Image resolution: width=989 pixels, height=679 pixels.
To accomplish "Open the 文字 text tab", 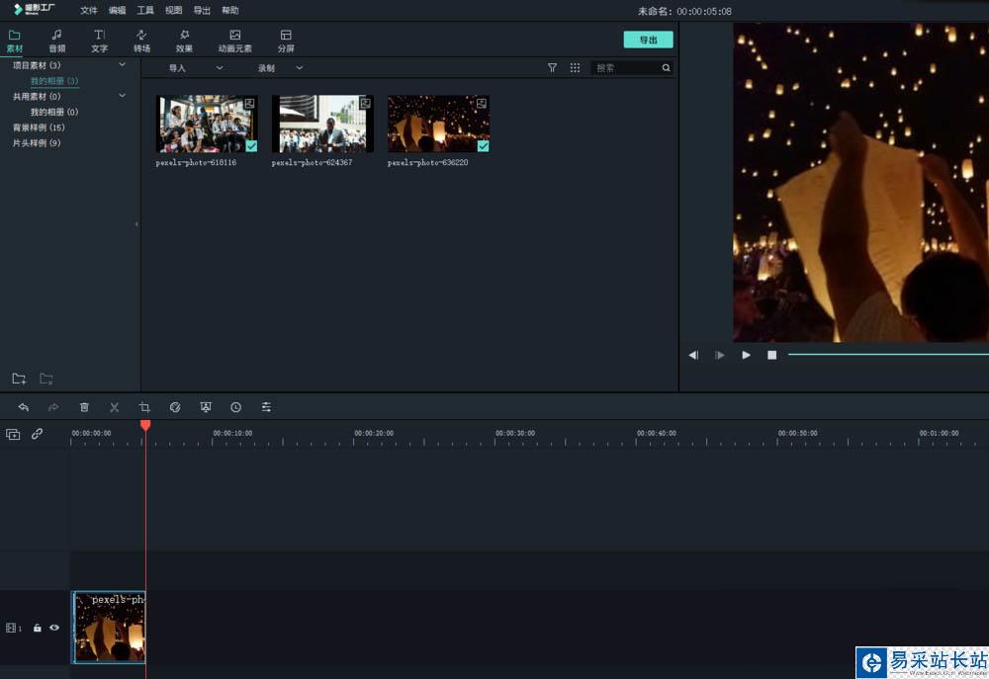I will (x=99, y=41).
